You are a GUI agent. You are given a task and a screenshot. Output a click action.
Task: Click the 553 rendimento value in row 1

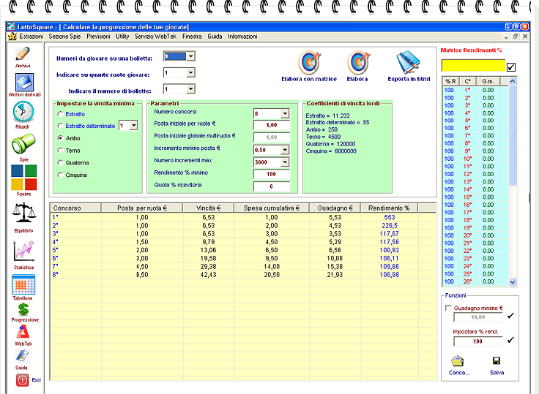click(x=390, y=217)
